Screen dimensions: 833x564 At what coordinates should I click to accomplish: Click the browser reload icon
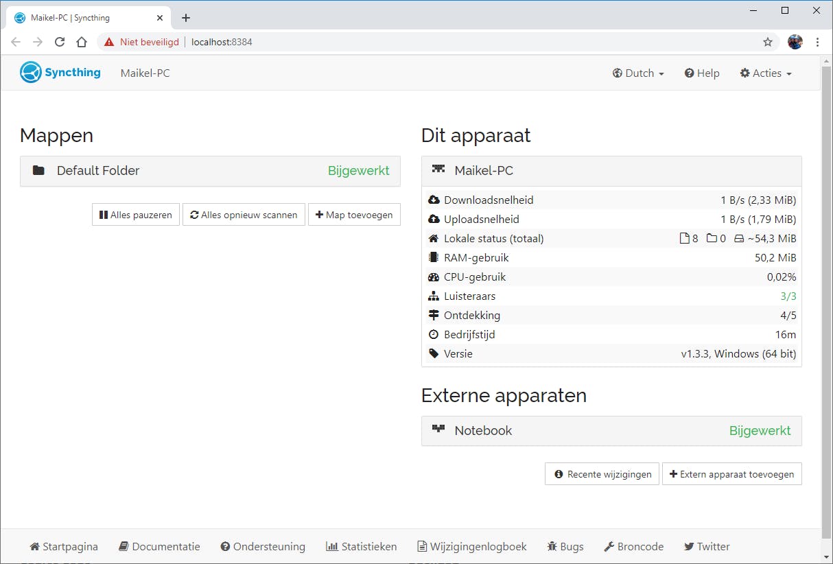[x=60, y=42]
